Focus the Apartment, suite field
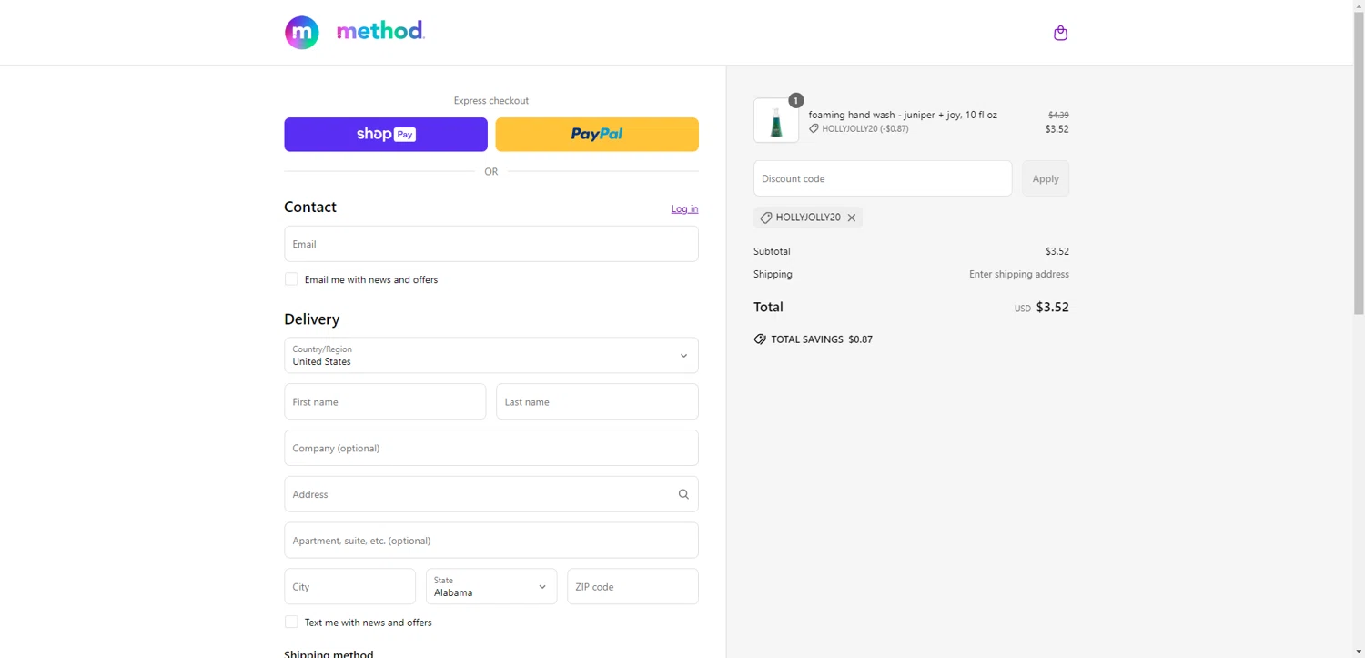This screenshot has height=658, width=1365. [x=491, y=541]
